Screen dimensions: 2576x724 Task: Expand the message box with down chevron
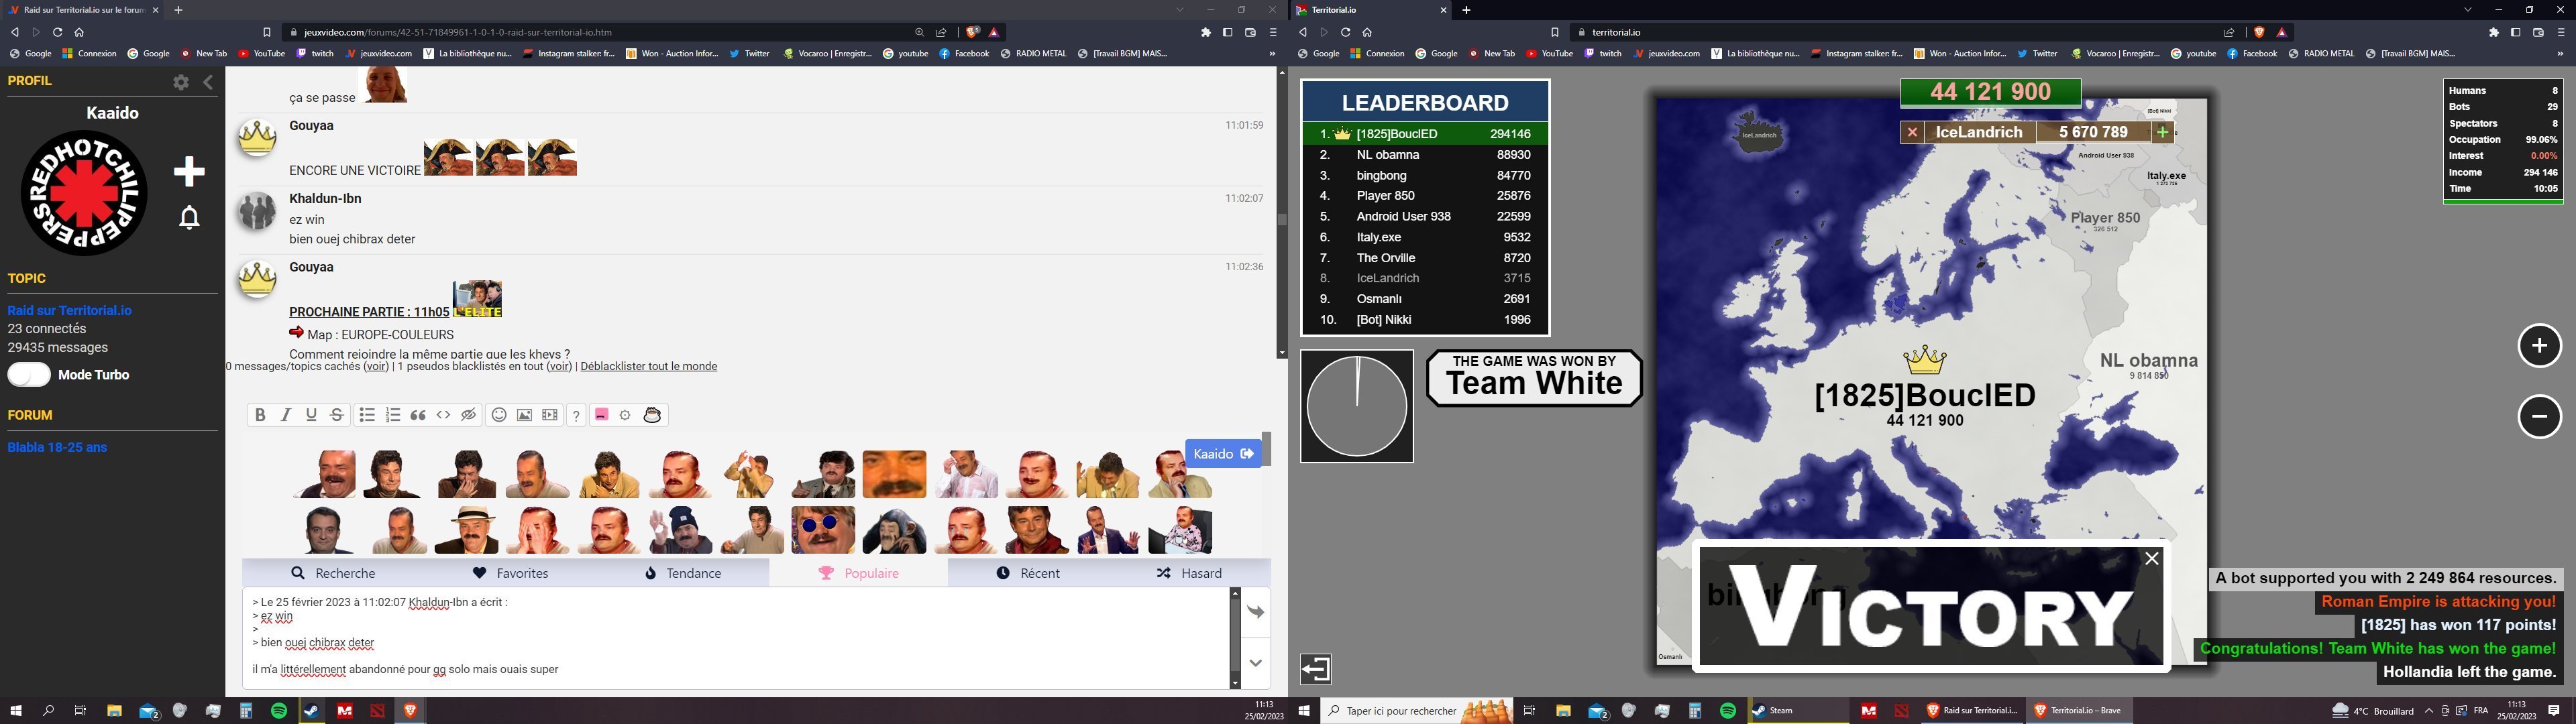[1256, 663]
